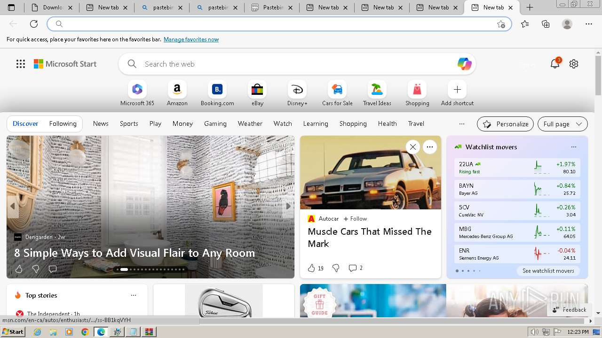Open the Feedback button

coord(569,310)
